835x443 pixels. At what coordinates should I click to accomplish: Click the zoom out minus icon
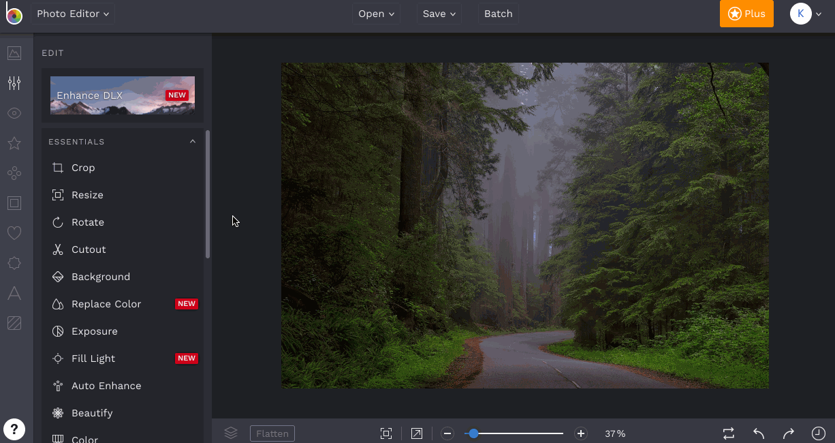[447, 433]
